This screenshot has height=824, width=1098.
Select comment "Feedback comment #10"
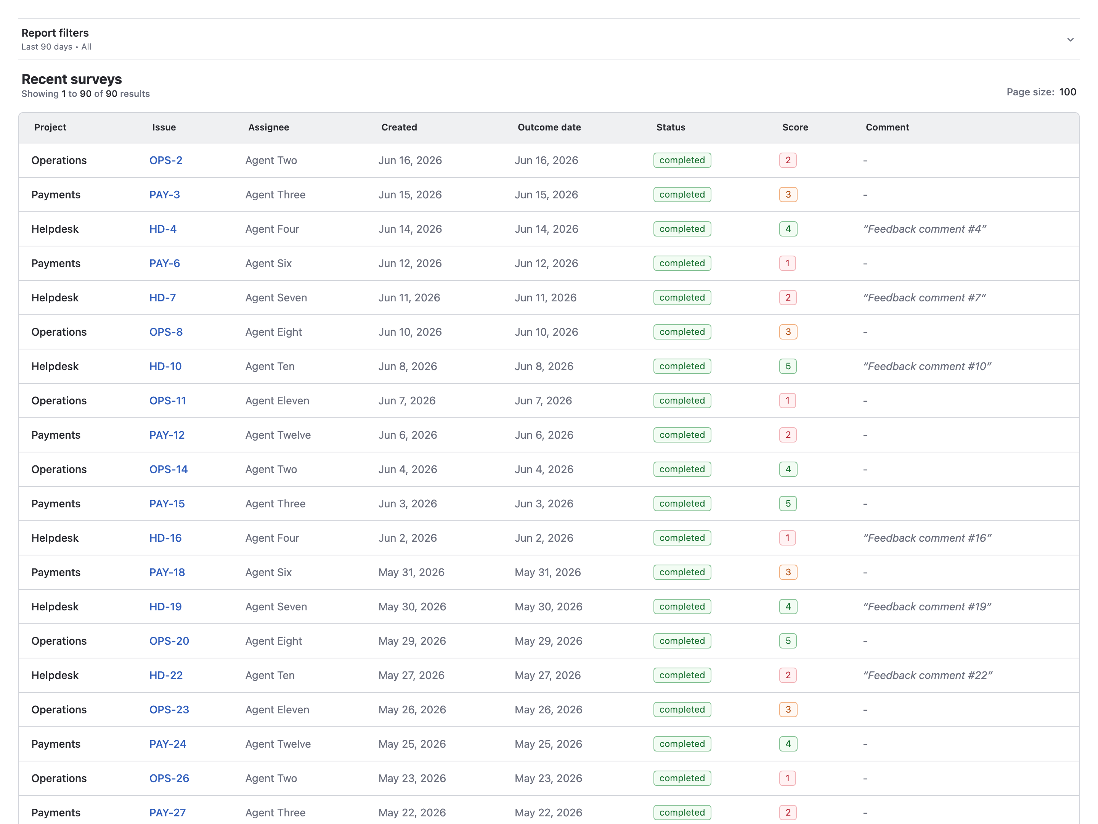click(927, 366)
